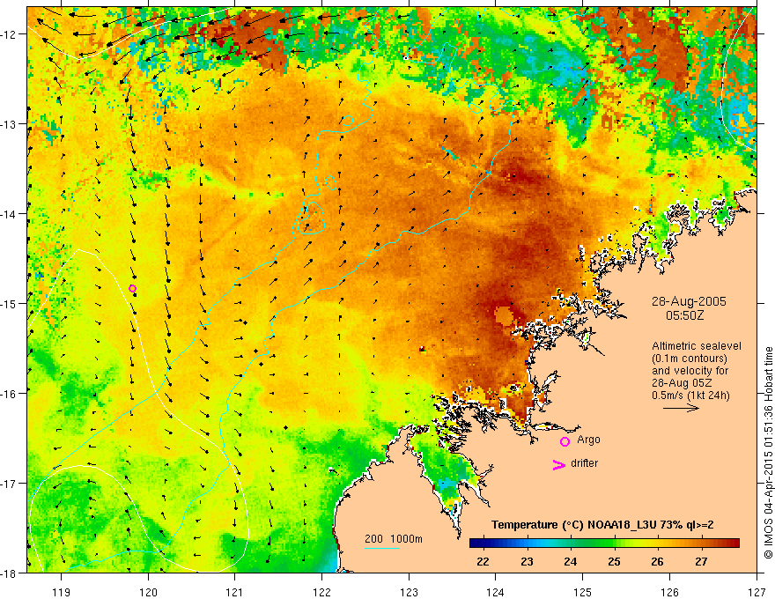Click longitude label 122
The height and width of the screenshot is (599, 775).
321,592
